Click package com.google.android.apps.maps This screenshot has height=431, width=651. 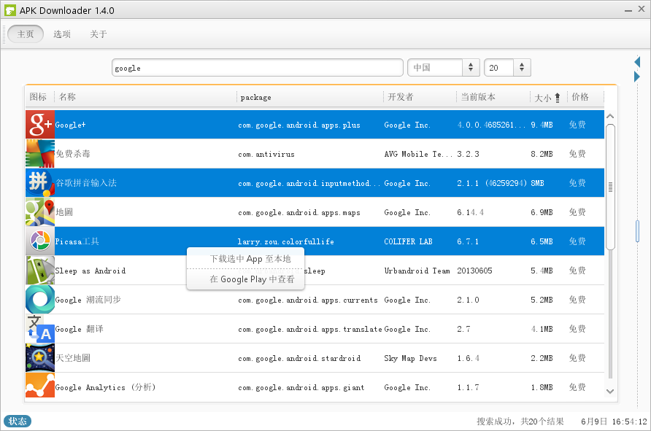(299, 212)
